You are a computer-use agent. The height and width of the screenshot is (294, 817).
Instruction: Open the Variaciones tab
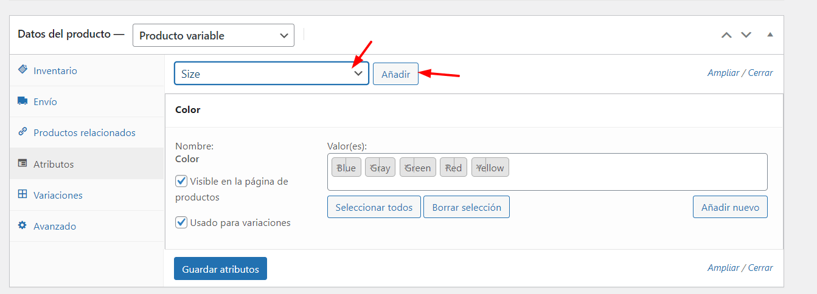tap(87, 195)
